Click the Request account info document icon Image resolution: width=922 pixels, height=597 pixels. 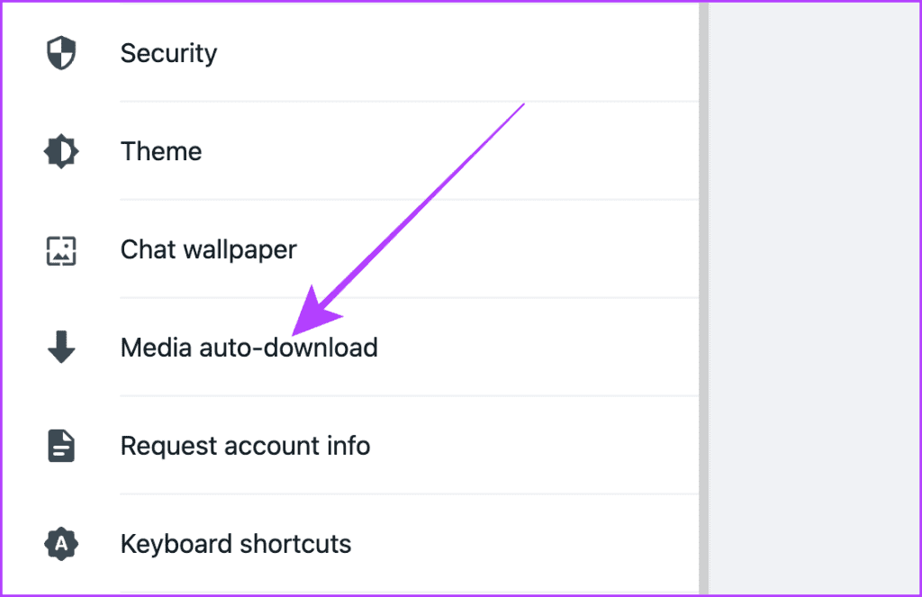click(60, 445)
